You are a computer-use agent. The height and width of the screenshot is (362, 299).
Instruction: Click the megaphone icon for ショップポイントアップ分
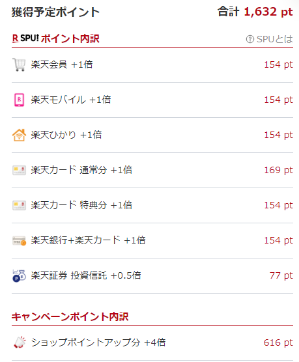(x=20, y=342)
